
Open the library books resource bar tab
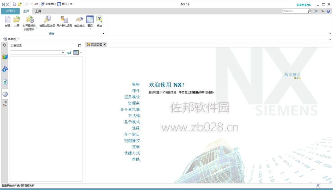point(5,56)
